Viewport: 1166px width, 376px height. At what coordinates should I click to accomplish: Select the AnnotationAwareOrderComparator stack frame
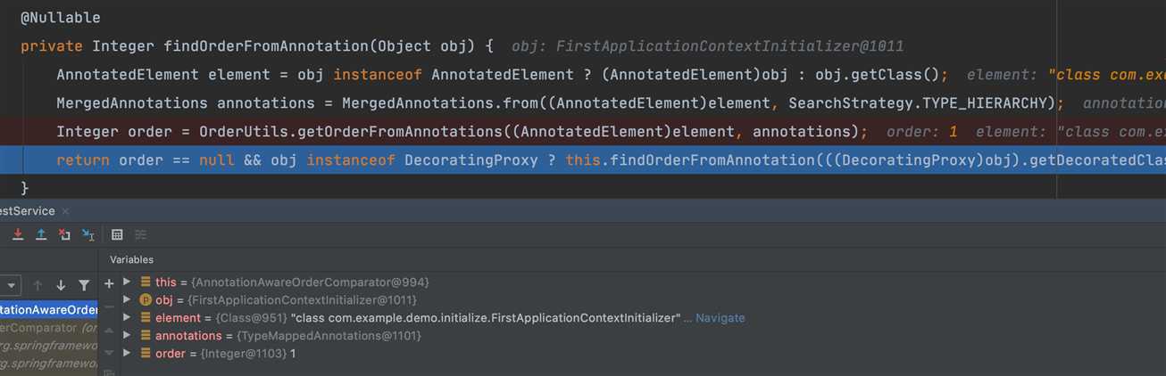[x=49, y=310]
